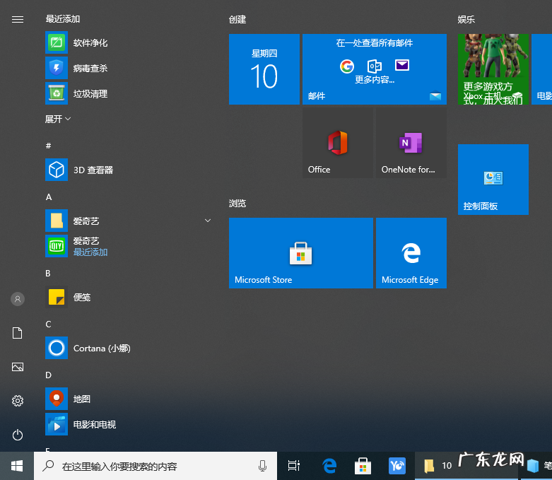Launch the Microsoft Store tile
Screen dimensions: 552x480
coord(300,253)
